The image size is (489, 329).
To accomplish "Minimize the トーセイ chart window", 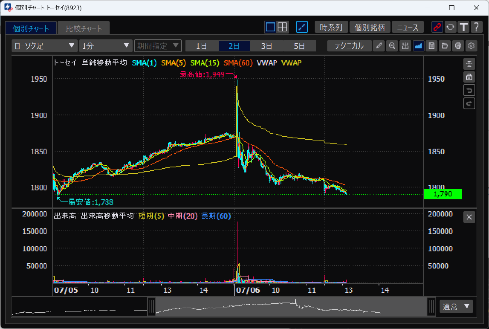I will click(x=427, y=8).
